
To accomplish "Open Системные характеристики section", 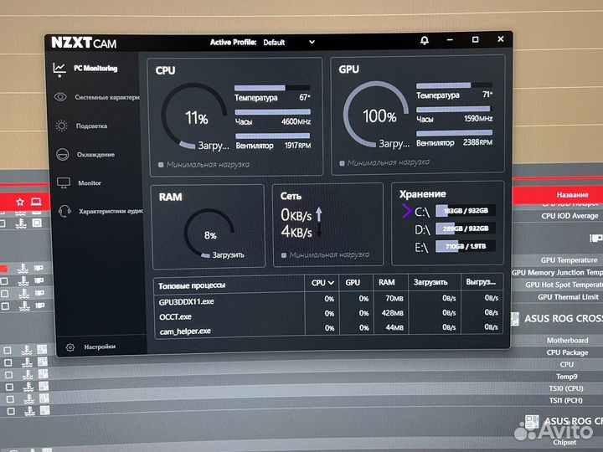I will 107,97.
